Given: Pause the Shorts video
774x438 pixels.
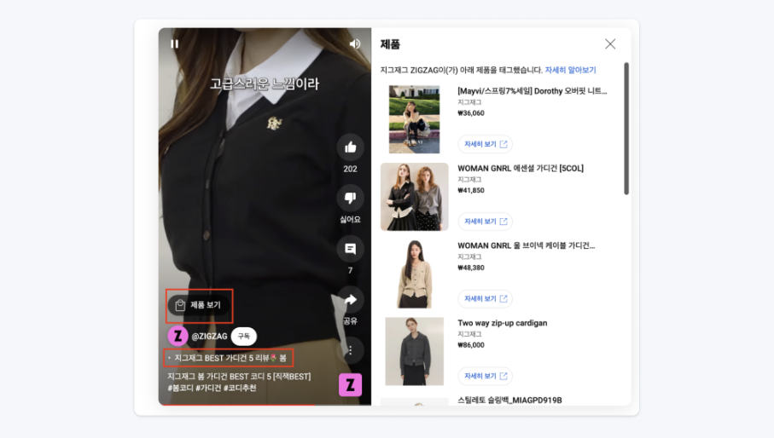Looking at the screenshot, I should coord(174,43).
